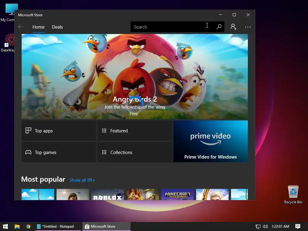Open the three-dot See more menu

[x=248, y=27]
